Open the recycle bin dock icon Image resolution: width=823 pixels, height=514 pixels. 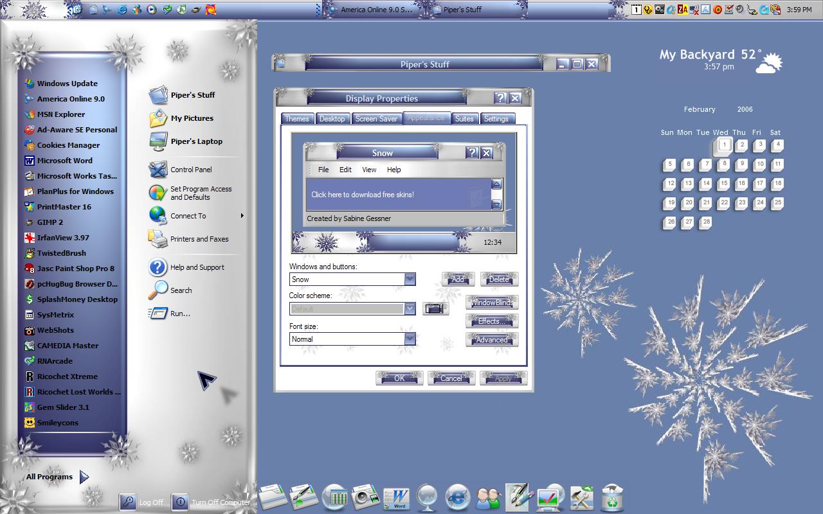(x=612, y=498)
